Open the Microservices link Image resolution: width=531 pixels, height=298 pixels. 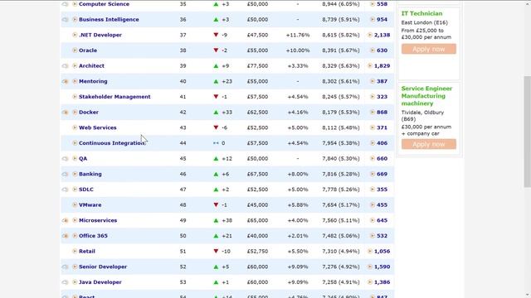point(98,220)
